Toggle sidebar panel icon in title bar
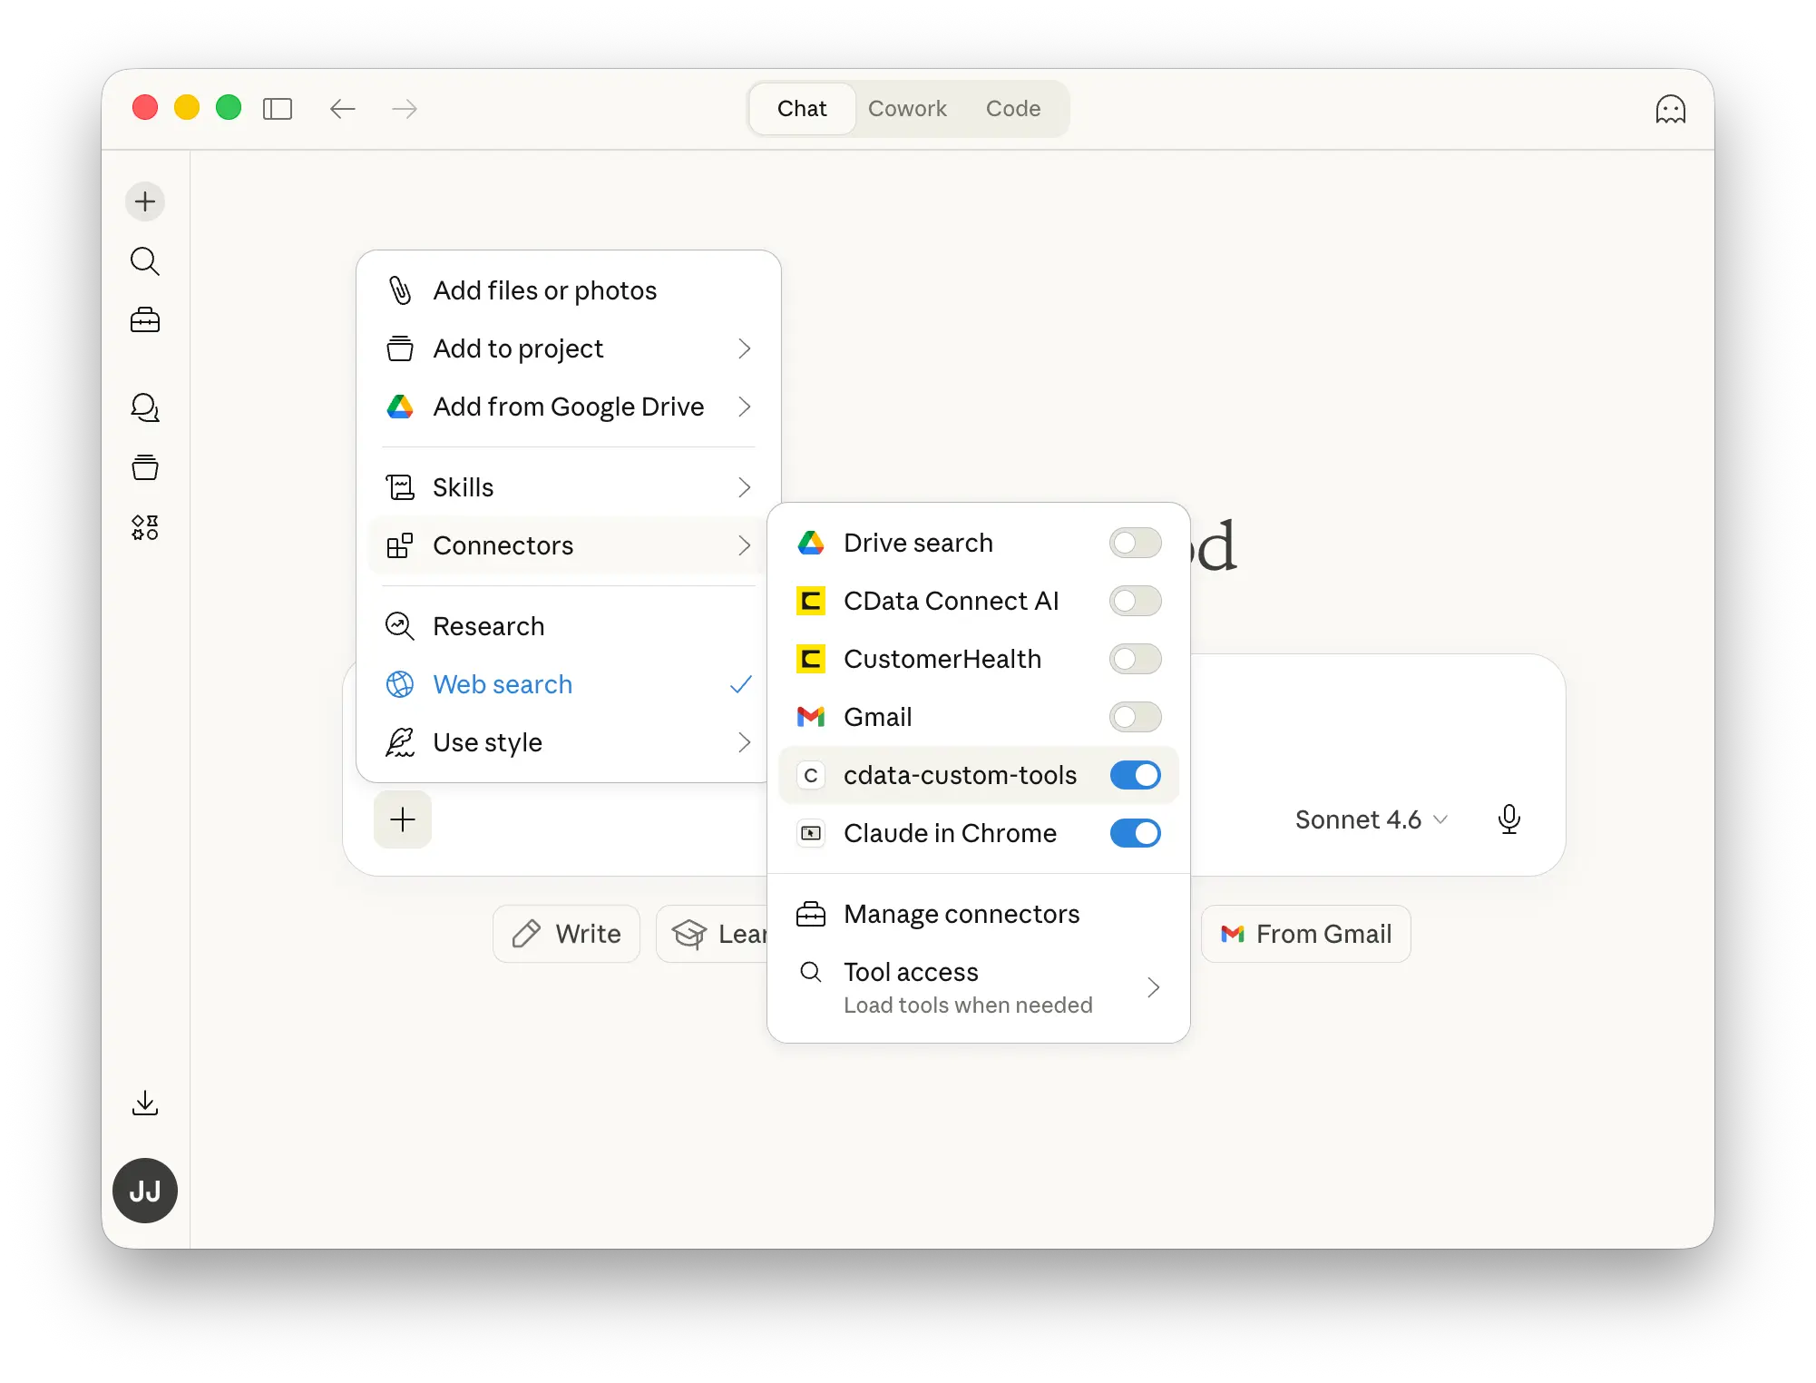This screenshot has width=1816, height=1383. tap(278, 110)
